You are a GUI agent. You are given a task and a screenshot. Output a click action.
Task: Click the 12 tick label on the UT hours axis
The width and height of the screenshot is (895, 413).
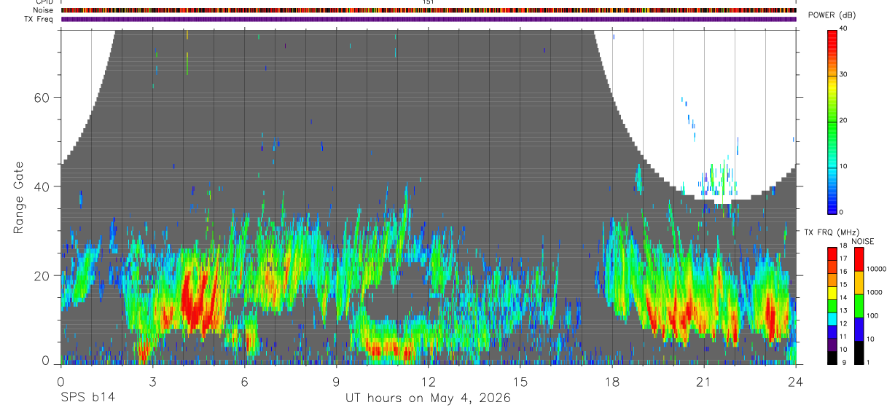coord(429,382)
